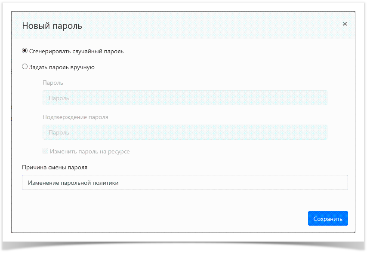Click the Изменить пароль на ресурсе label text
The height and width of the screenshot is (254, 370).
coord(89,152)
